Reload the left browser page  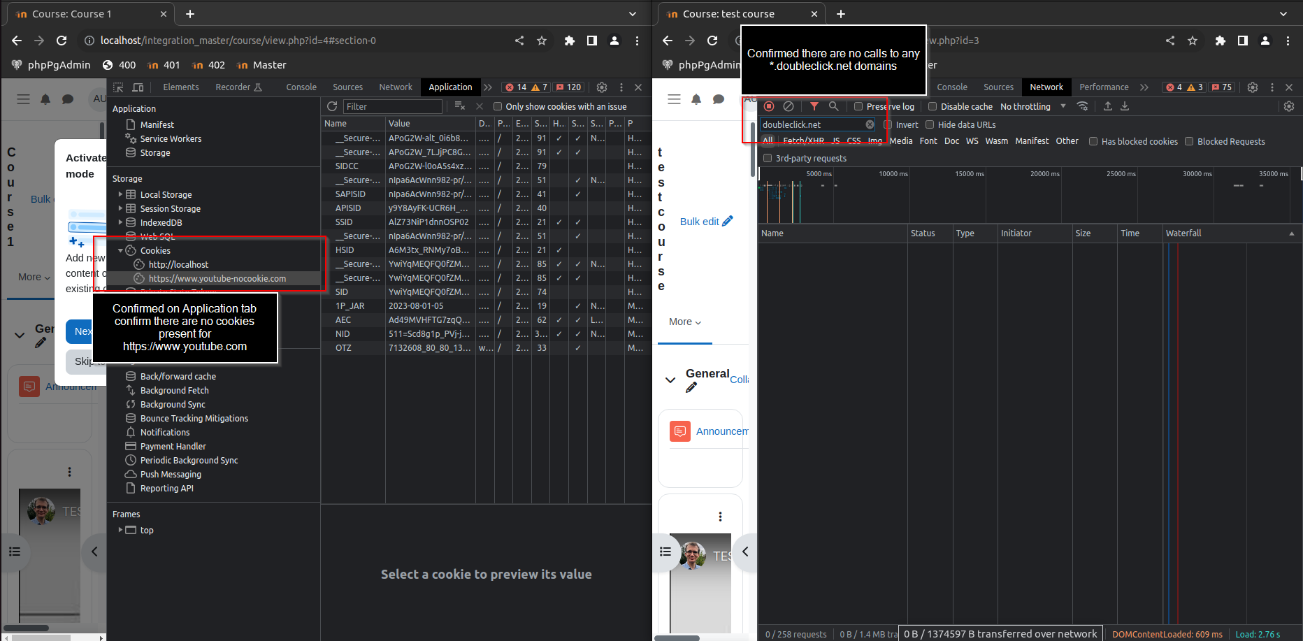[62, 41]
